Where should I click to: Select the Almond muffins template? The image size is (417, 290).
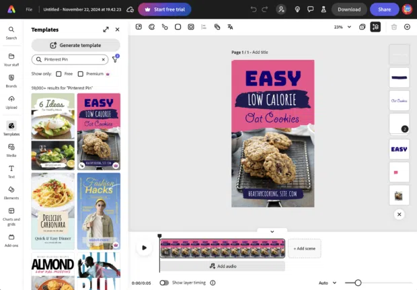pyautogui.click(x=53, y=271)
